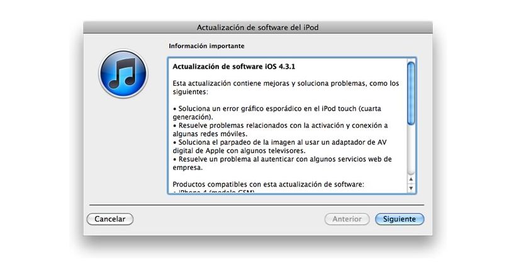Click the Cancelar button
This screenshot has width=516, height=277.
(110, 219)
